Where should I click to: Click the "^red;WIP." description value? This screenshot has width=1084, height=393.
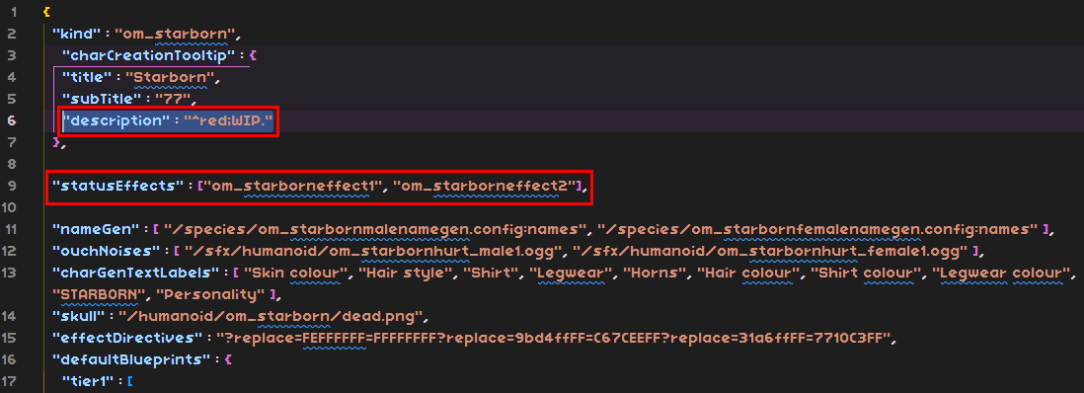click(x=228, y=120)
